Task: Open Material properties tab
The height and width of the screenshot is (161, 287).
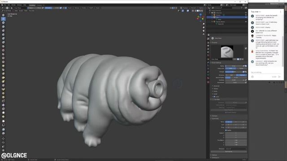Action: [x=208, y=78]
